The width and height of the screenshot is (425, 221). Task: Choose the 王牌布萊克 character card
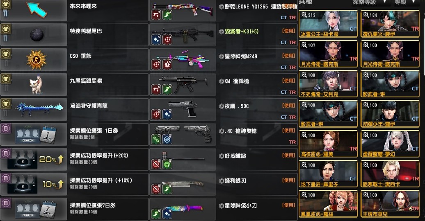point(390,204)
